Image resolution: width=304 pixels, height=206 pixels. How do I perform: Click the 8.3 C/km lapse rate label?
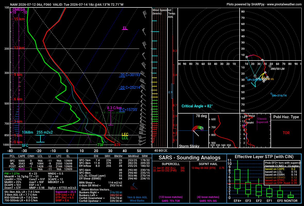(114, 108)
